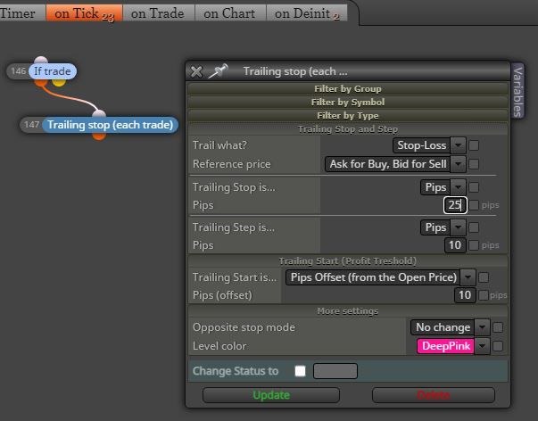The image size is (538, 421).
Task: Tick the checkbox beside Trail what?
Action: tap(474, 145)
